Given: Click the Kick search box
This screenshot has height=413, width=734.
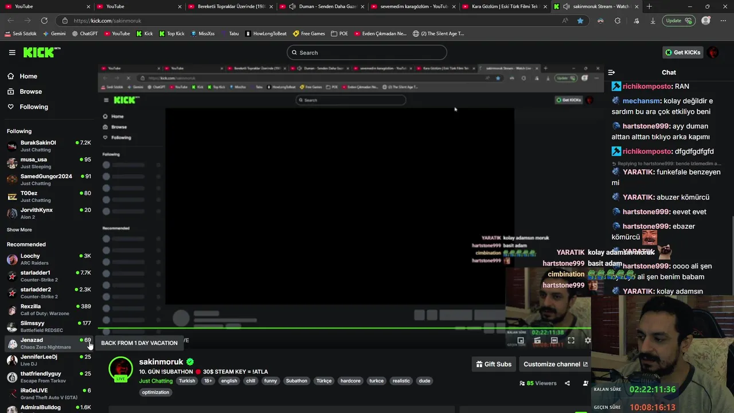Looking at the screenshot, I should click(x=366, y=52).
